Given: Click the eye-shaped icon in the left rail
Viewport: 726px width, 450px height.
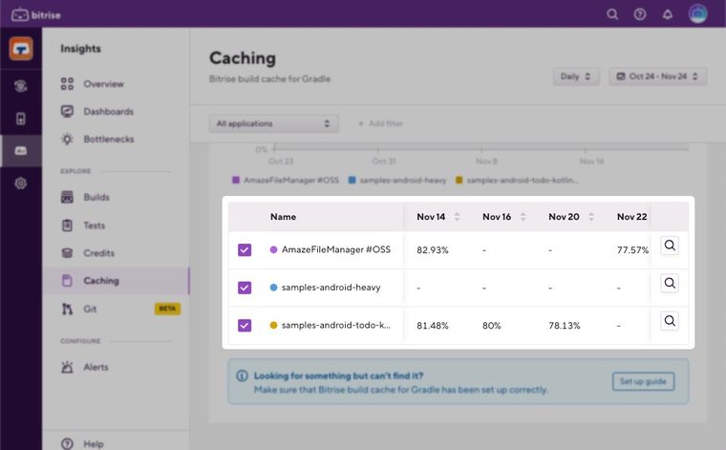Looking at the screenshot, I should (21, 86).
